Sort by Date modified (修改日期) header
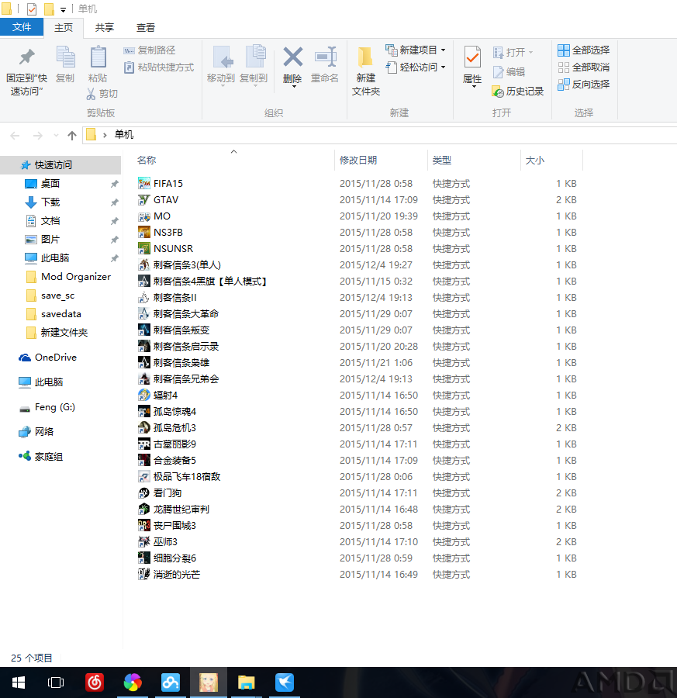 [x=358, y=161]
